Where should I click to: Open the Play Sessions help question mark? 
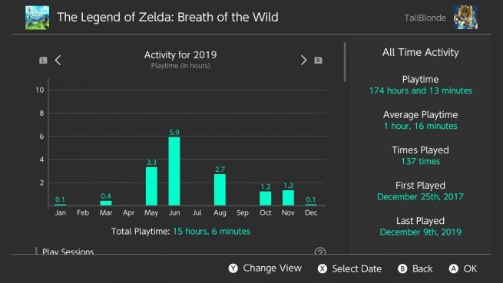coord(319,252)
